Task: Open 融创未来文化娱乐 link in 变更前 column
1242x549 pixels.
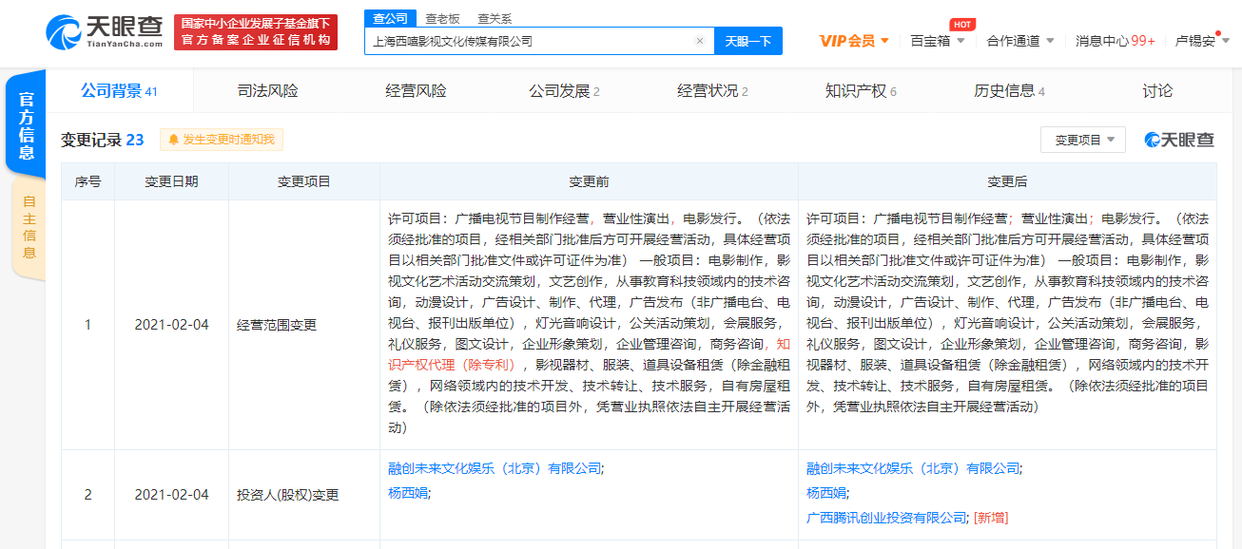Action: pos(495,468)
